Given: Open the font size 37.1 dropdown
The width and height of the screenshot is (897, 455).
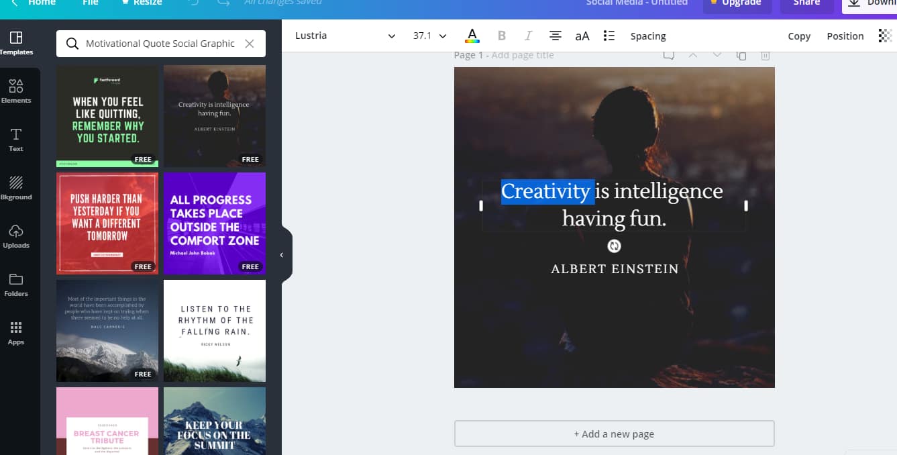Looking at the screenshot, I should coord(429,36).
